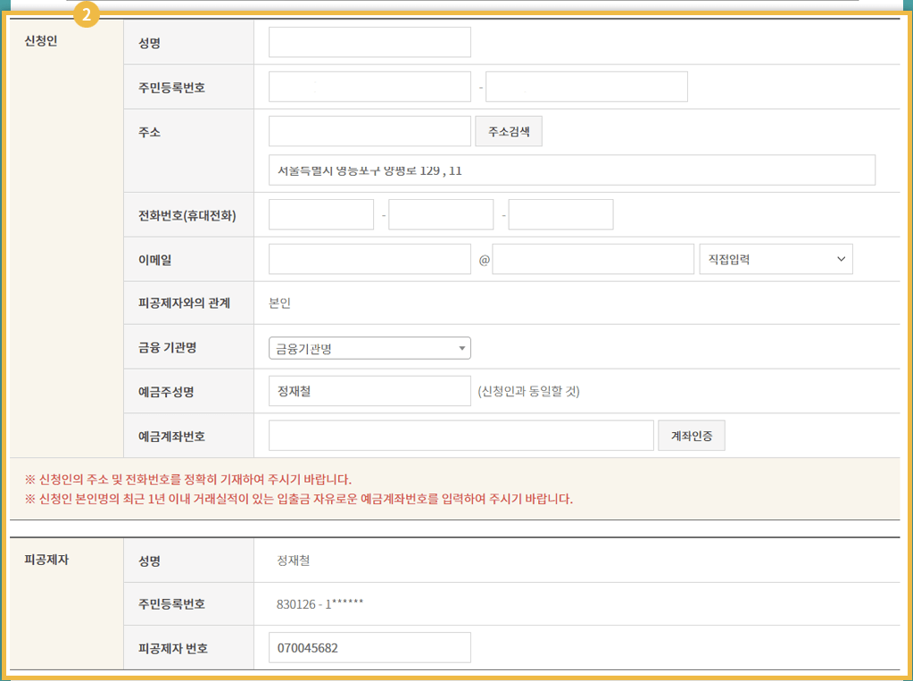This screenshot has width=913, height=681.
Task: Click the (신청인과 동일할 것) note text
Action: 528,392
